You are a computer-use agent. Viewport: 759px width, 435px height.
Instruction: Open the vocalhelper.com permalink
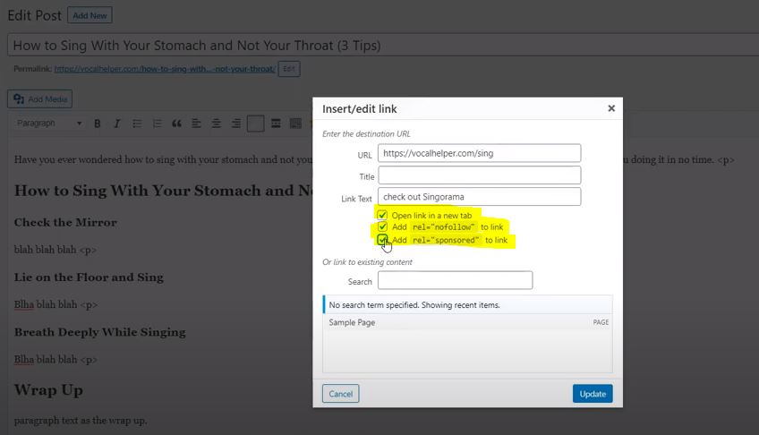coord(165,69)
